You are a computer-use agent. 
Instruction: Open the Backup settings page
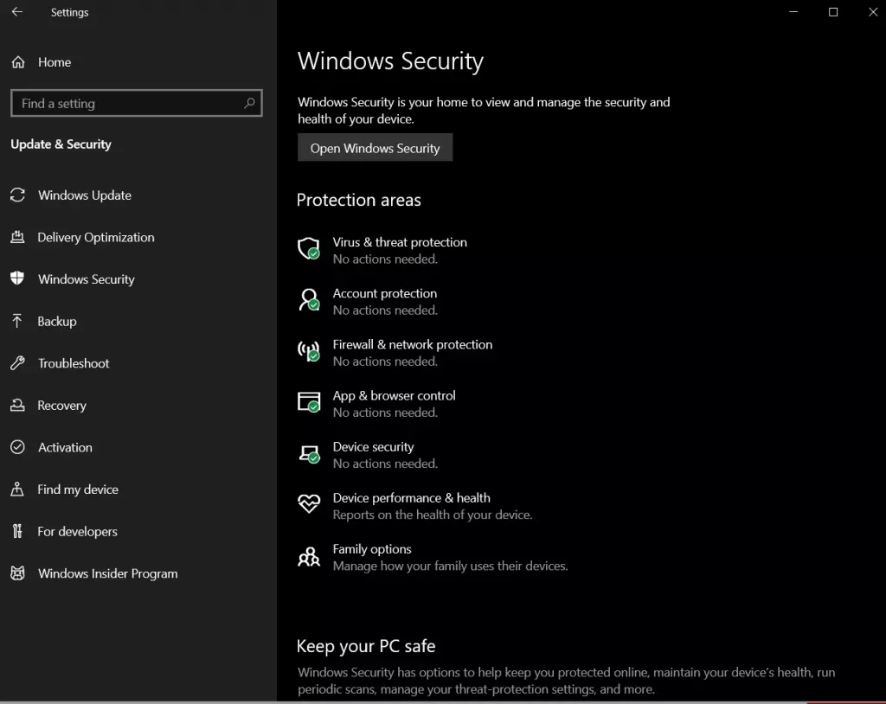57,322
